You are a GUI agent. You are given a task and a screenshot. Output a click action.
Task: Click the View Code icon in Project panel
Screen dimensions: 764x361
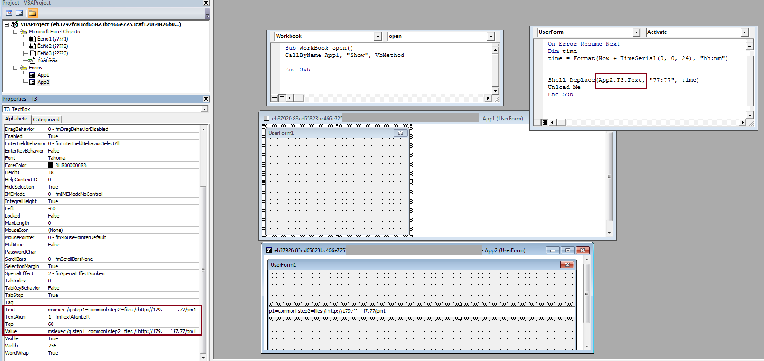tap(9, 13)
